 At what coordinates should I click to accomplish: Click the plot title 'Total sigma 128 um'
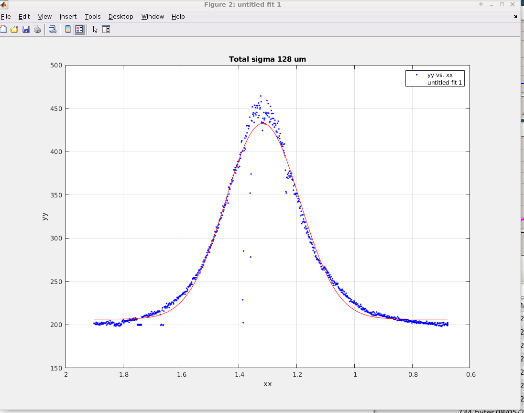pos(267,59)
